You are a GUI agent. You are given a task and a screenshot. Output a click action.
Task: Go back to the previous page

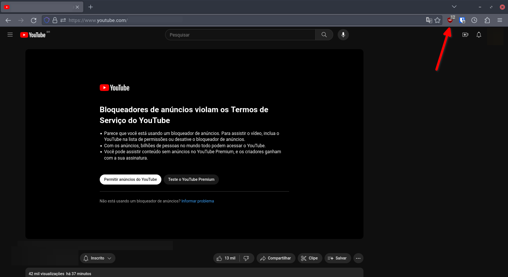pyautogui.click(x=8, y=20)
